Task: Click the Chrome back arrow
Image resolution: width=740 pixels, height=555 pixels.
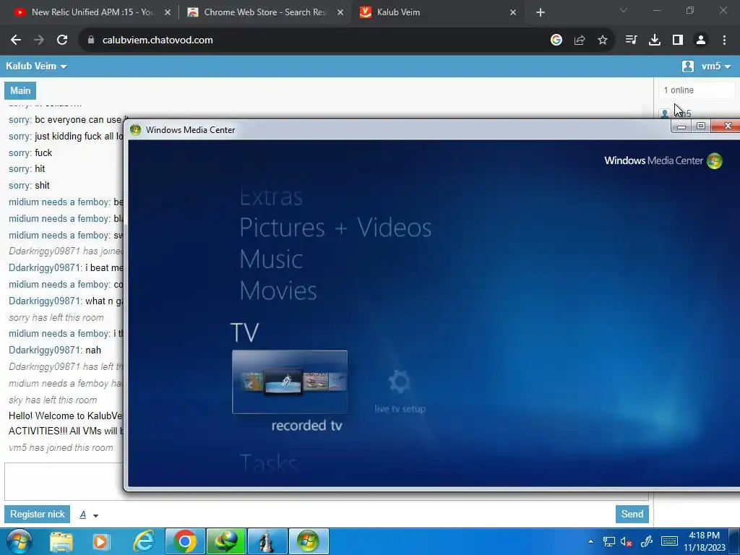Action: [x=16, y=40]
